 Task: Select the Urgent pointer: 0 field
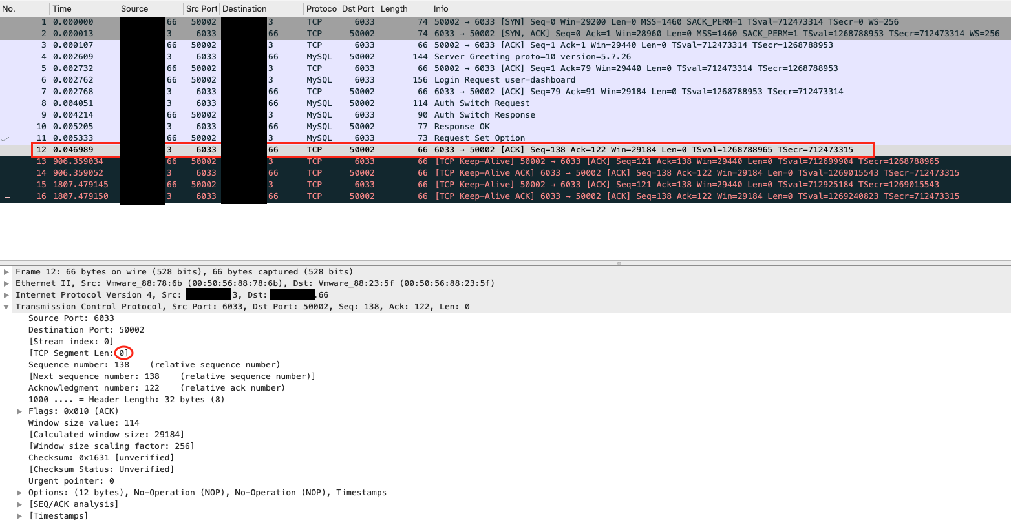pos(71,481)
